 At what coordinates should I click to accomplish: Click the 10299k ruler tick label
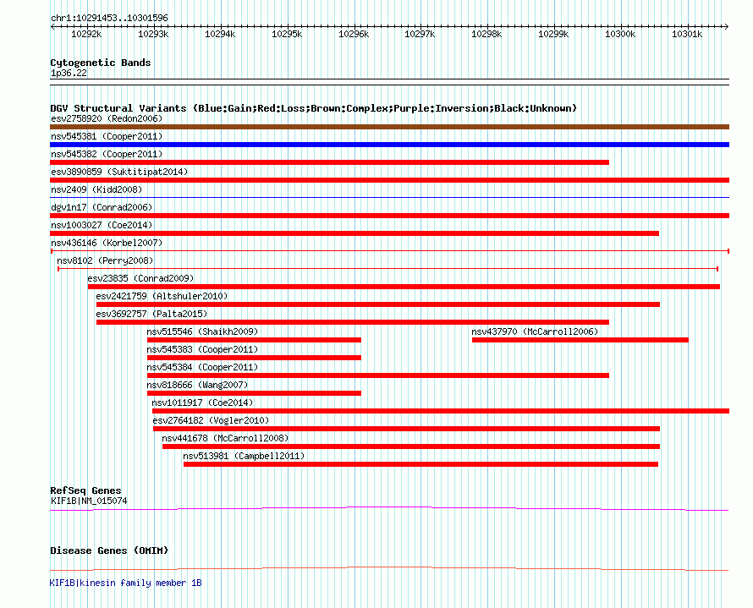[x=553, y=34]
